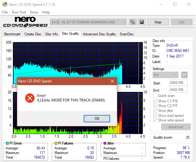The height and width of the screenshot is (162, 196).
Task: Expand the HL-DT-ST DVDRAM drive dropdown
Action: pyautogui.click(x=88, y=22)
